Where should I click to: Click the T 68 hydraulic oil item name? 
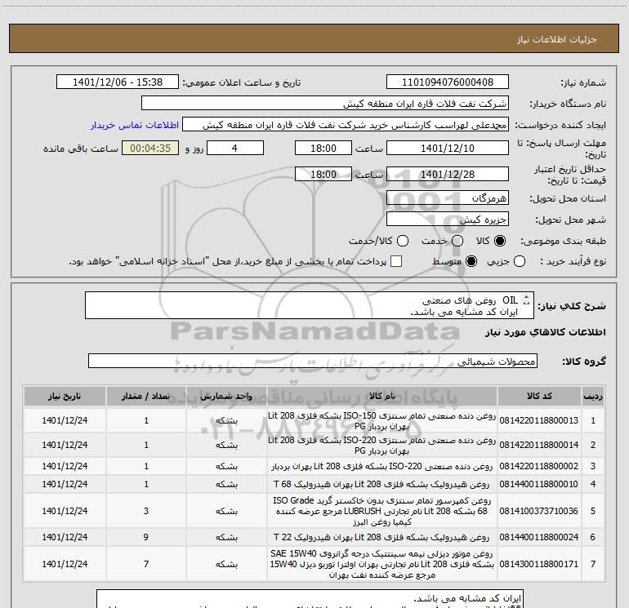(382, 484)
